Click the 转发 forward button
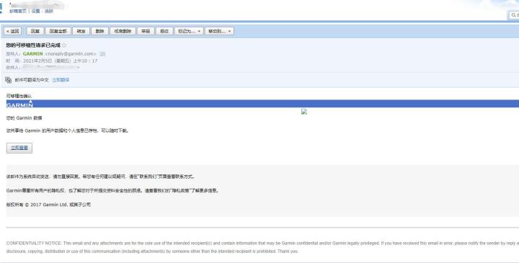This screenshot has height=263, width=519. coord(81,31)
